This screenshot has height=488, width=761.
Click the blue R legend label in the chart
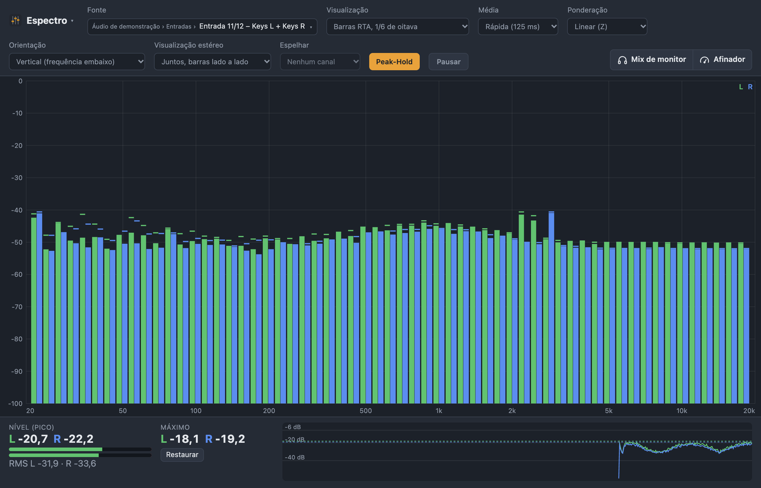pyautogui.click(x=750, y=87)
